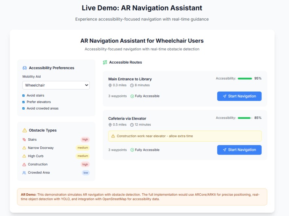
Task: Click the Stairs obstacle icon
Action: point(24,139)
